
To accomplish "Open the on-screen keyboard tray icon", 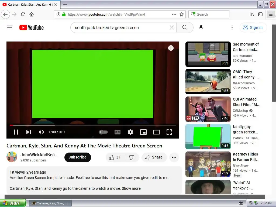I will point(241,203).
